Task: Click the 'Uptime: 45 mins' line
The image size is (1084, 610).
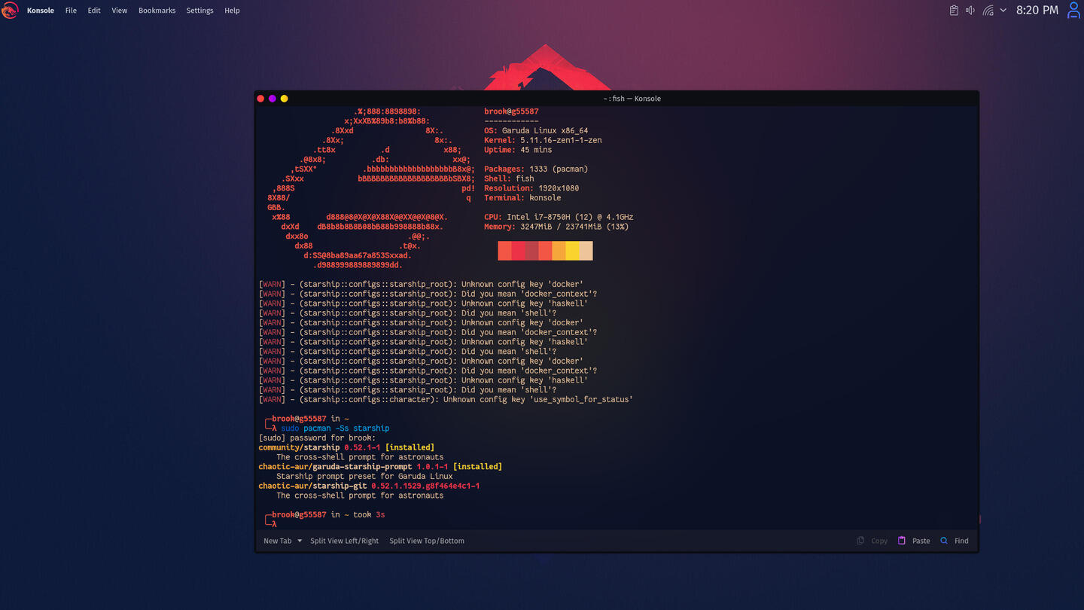Action: tap(518, 150)
